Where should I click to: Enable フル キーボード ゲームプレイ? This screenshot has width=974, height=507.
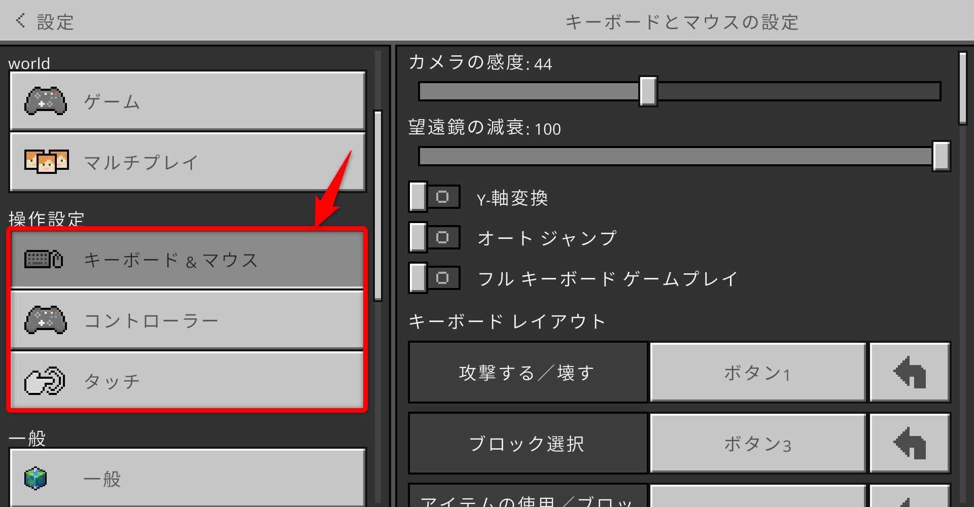434,277
